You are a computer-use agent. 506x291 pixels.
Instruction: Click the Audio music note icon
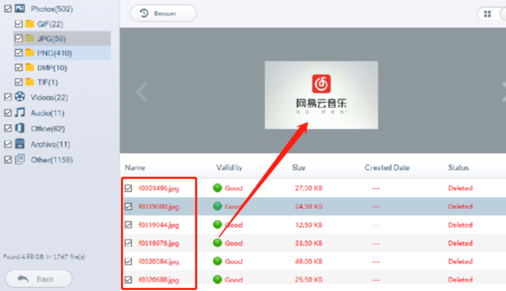click(x=20, y=112)
